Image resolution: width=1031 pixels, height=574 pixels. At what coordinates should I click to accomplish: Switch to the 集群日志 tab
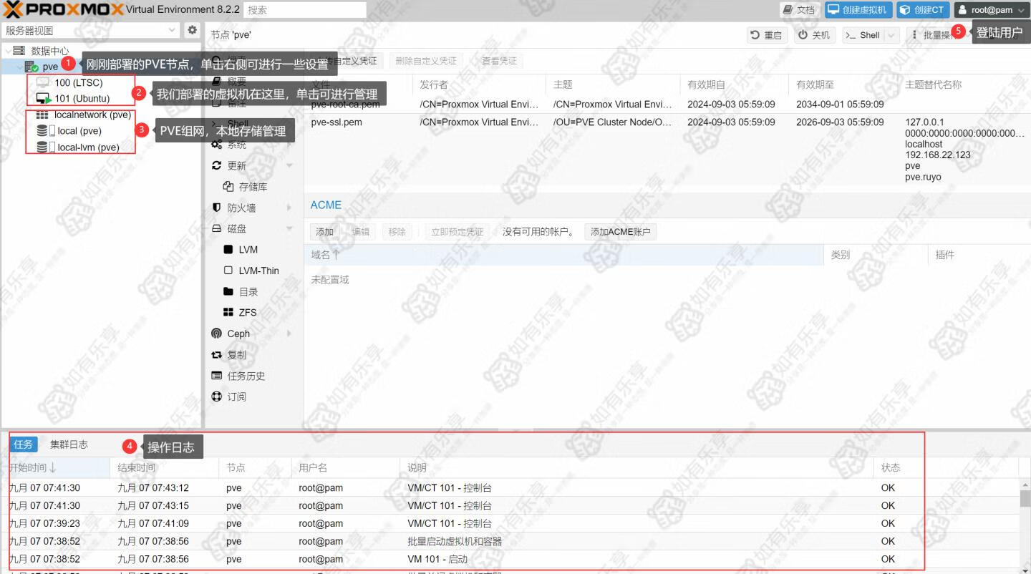point(69,444)
